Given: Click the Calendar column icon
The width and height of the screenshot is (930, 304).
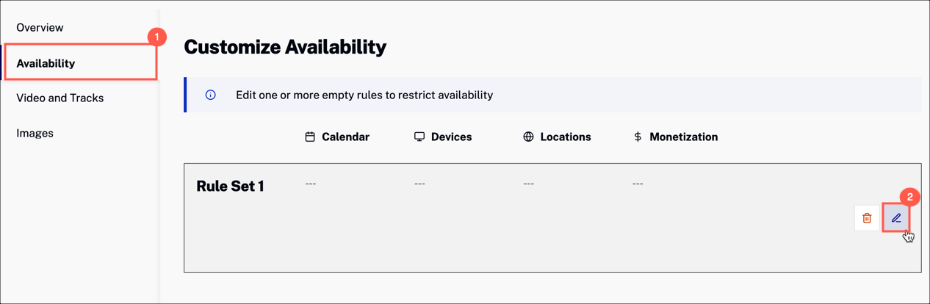Looking at the screenshot, I should [x=310, y=137].
